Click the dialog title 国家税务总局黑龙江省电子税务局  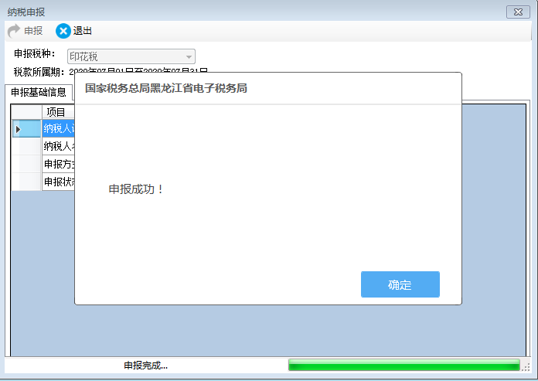166,88
